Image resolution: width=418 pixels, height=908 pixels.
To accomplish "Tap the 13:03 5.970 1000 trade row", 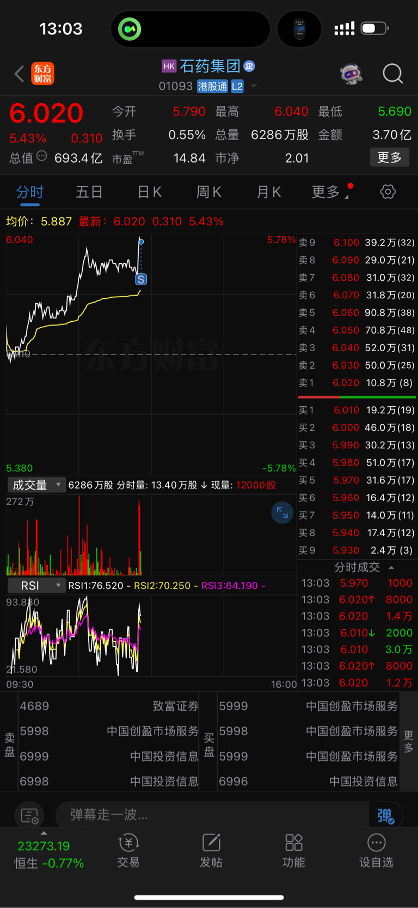I will 357,583.
